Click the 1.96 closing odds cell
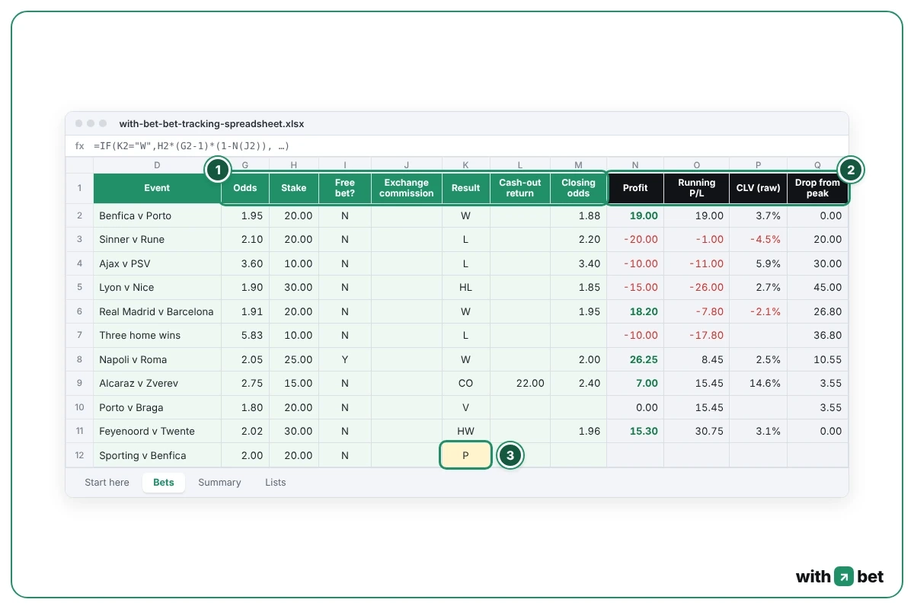 (x=579, y=431)
